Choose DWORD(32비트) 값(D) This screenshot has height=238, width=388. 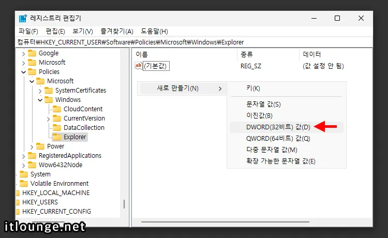(287, 127)
